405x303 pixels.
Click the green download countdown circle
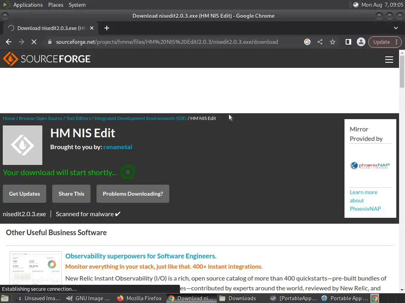[x=128, y=172]
